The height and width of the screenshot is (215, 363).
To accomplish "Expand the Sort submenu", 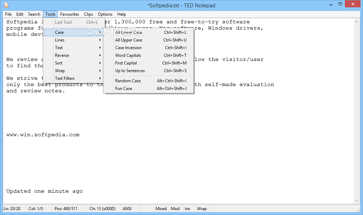I will click(74, 63).
